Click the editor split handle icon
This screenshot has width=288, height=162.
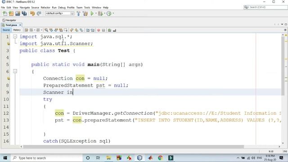[285, 30]
